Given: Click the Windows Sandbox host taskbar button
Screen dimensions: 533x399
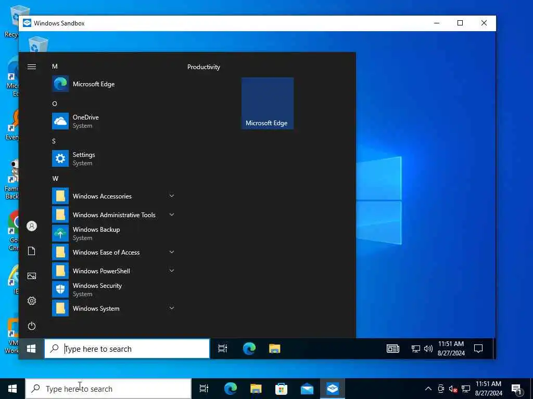Looking at the screenshot, I should click(333, 389).
